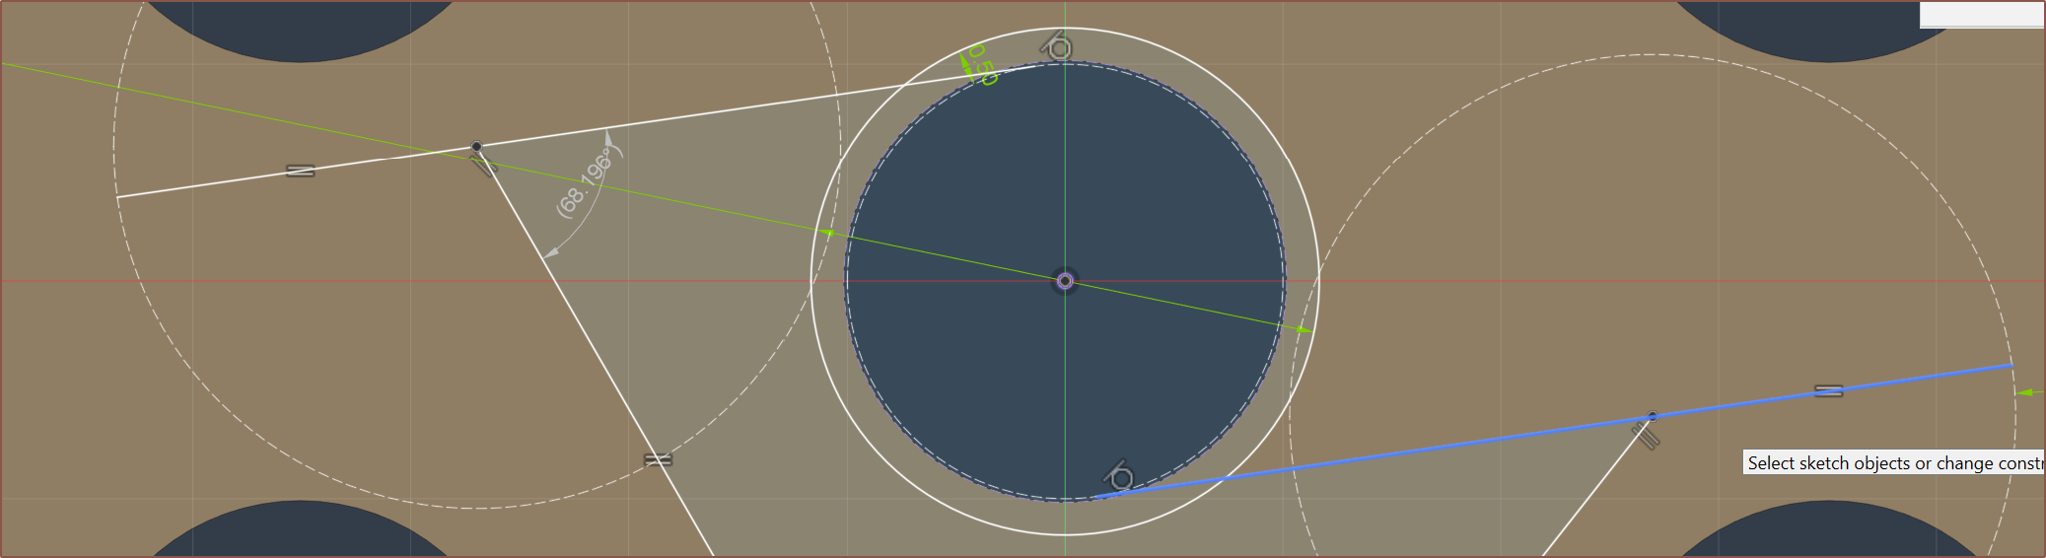Click the white input box at top-right

point(1981,14)
